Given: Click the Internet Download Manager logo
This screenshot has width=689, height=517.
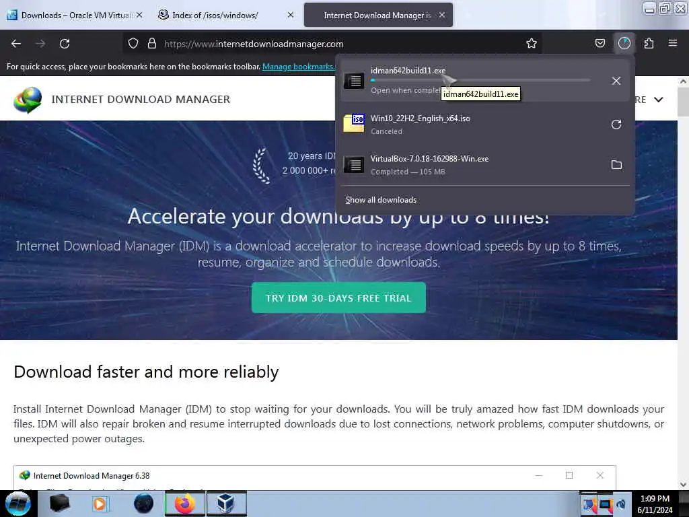Looking at the screenshot, I should 28,100.
